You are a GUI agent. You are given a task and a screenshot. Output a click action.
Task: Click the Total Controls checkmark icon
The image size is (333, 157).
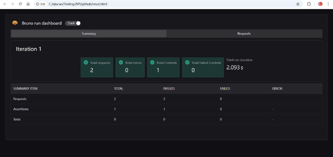tap(152, 63)
